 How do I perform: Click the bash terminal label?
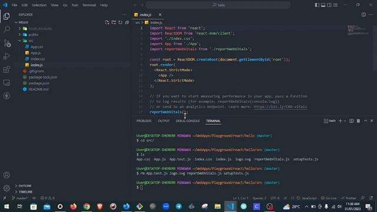(x=330, y=121)
